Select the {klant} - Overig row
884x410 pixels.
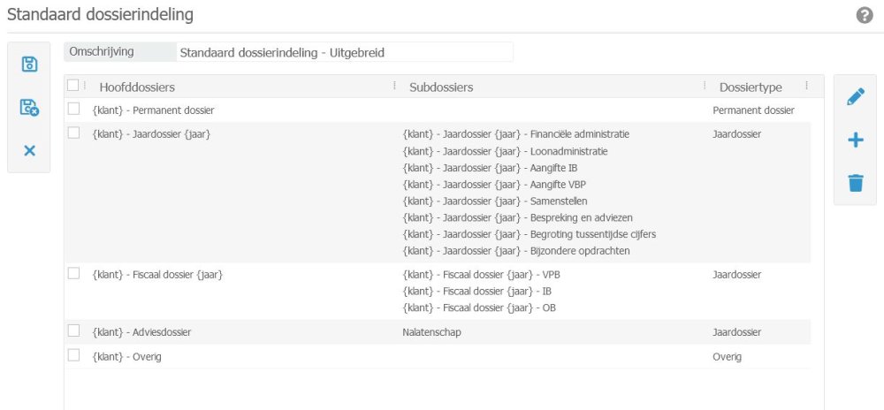(x=127, y=356)
